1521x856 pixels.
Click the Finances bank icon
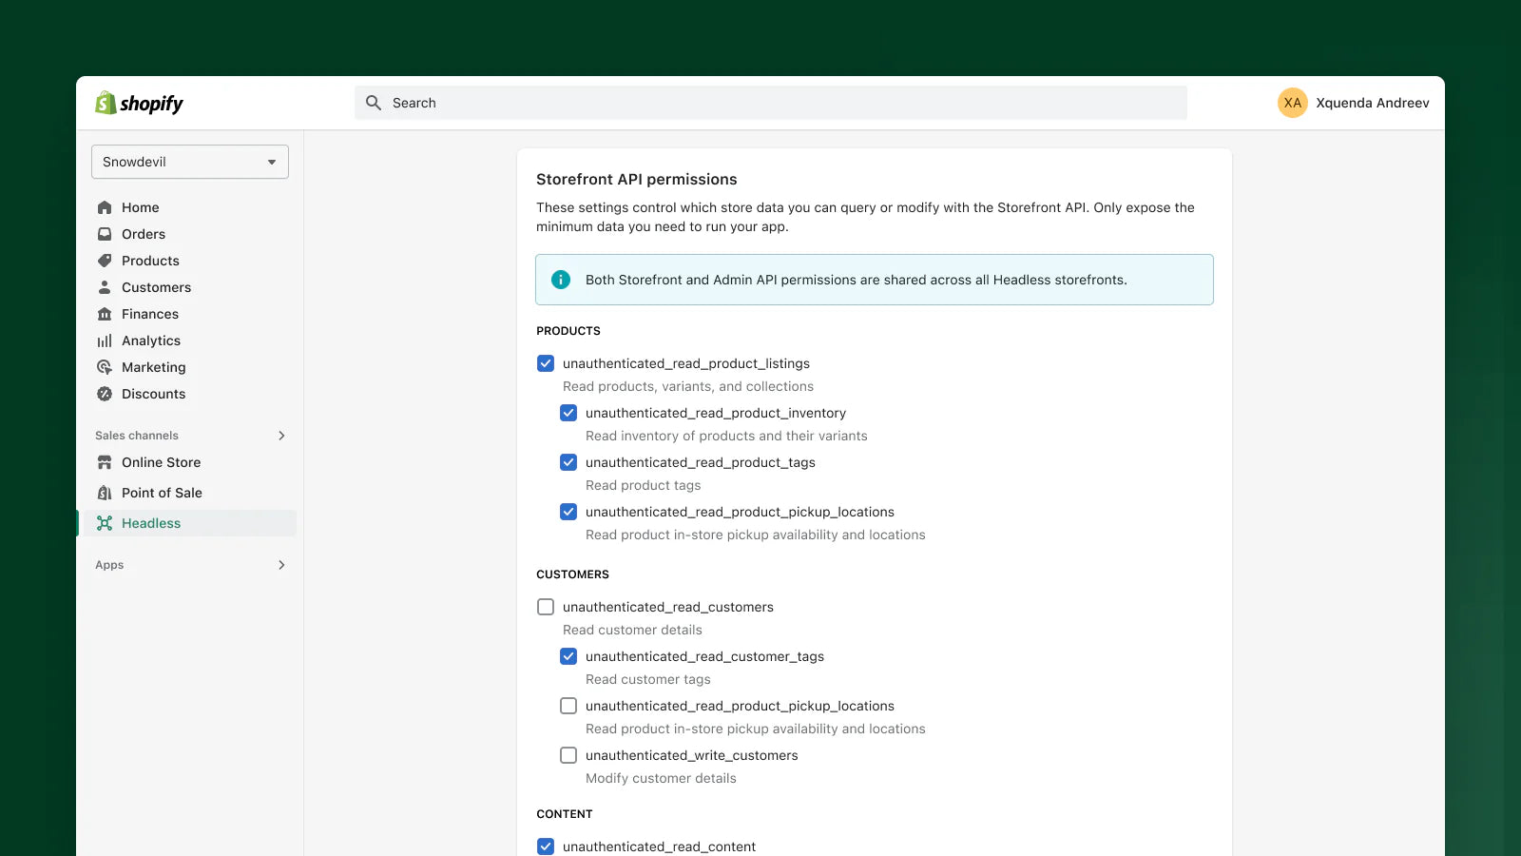105,314
